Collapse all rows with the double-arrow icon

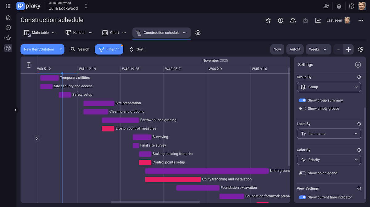click(29, 65)
